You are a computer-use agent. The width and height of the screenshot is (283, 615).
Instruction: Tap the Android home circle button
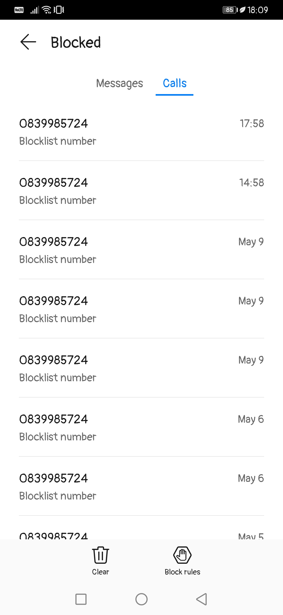[141, 599]
